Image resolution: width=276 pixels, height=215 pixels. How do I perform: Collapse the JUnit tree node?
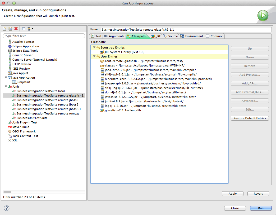[x=6, y=87]
